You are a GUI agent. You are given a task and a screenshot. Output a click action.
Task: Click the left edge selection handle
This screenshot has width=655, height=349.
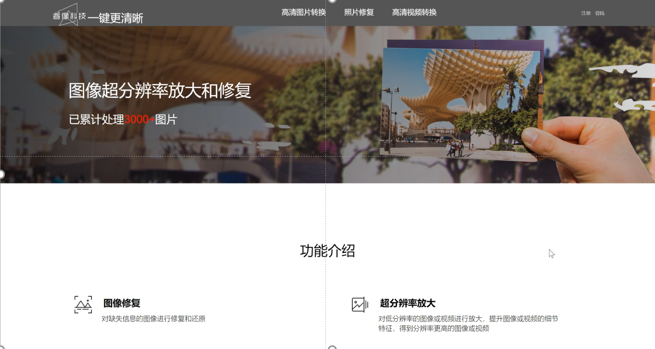tap(2, 174)
